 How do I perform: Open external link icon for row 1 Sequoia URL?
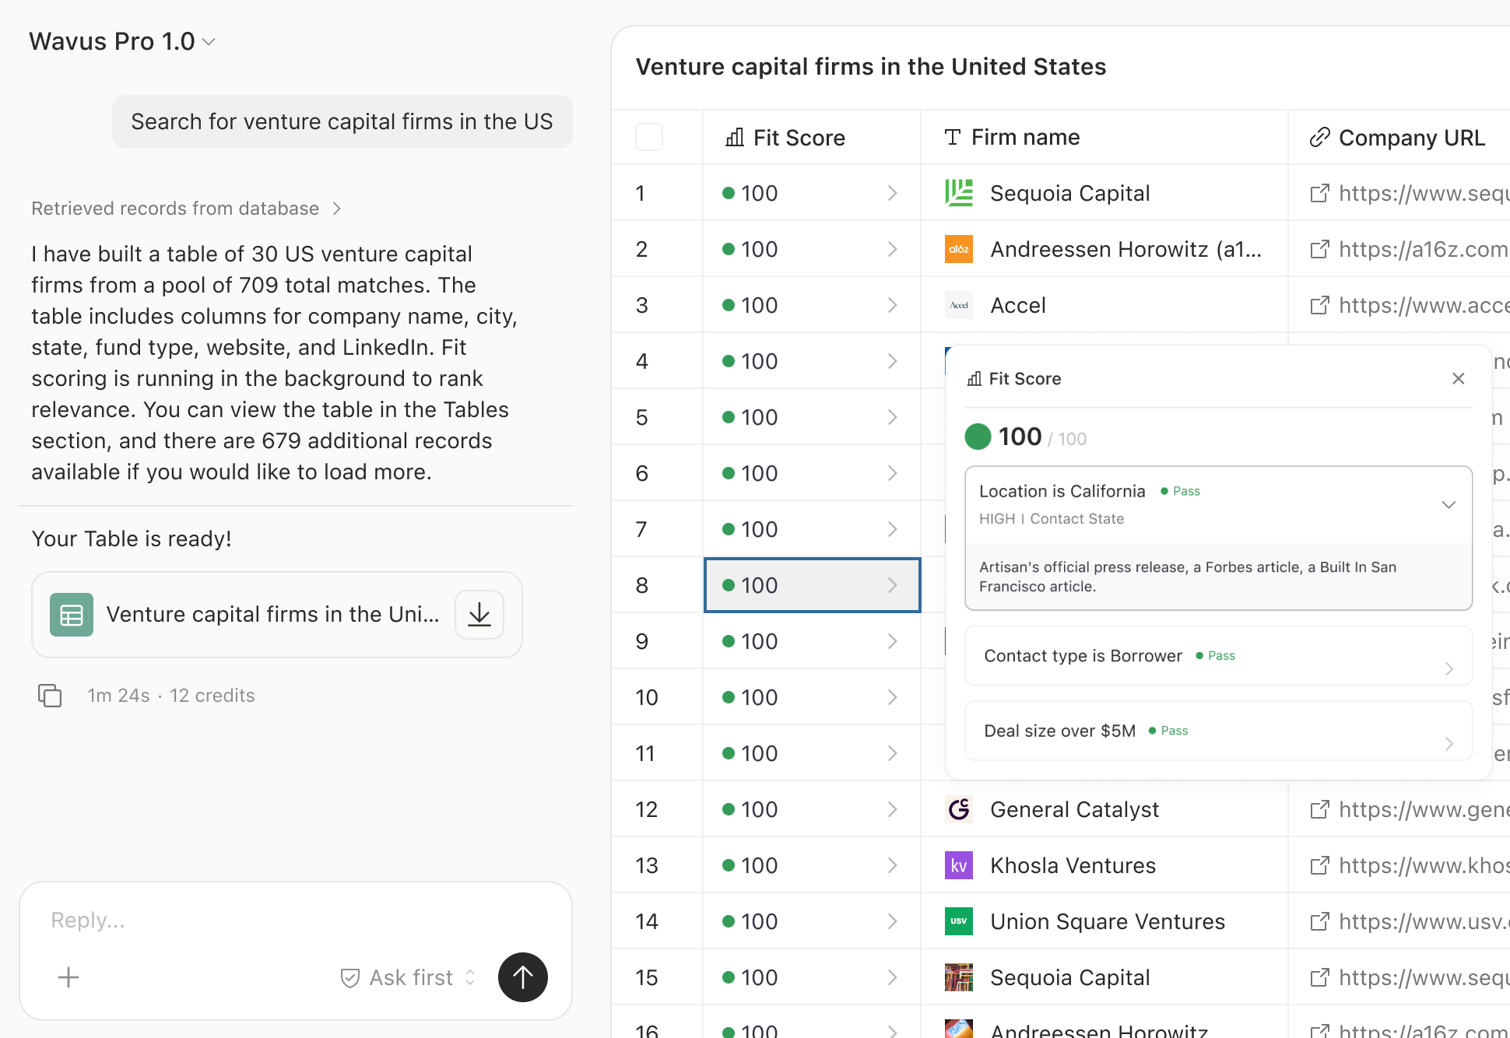click(1320, 193)
